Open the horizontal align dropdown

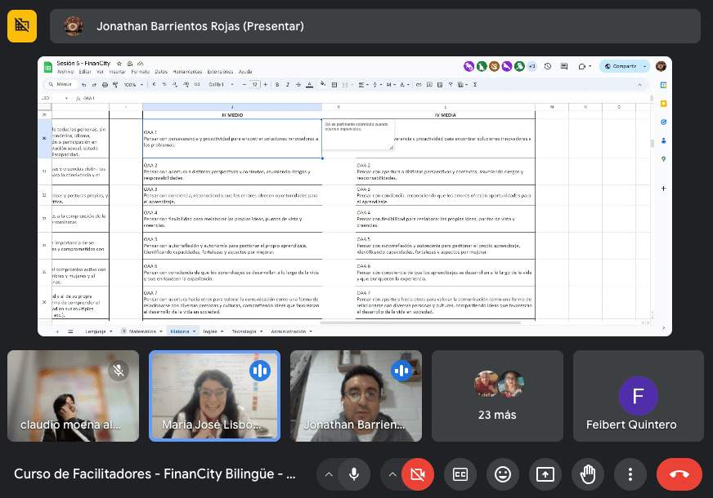tap(362, 85)
